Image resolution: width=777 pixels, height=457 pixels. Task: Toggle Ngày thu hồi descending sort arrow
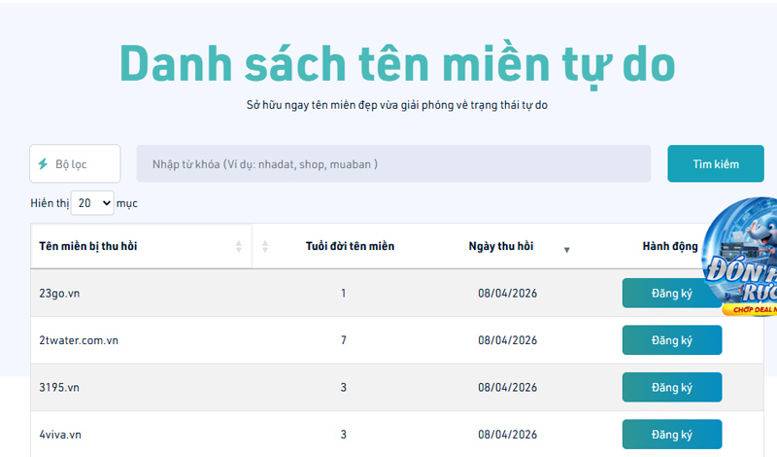tap(567, 250)
